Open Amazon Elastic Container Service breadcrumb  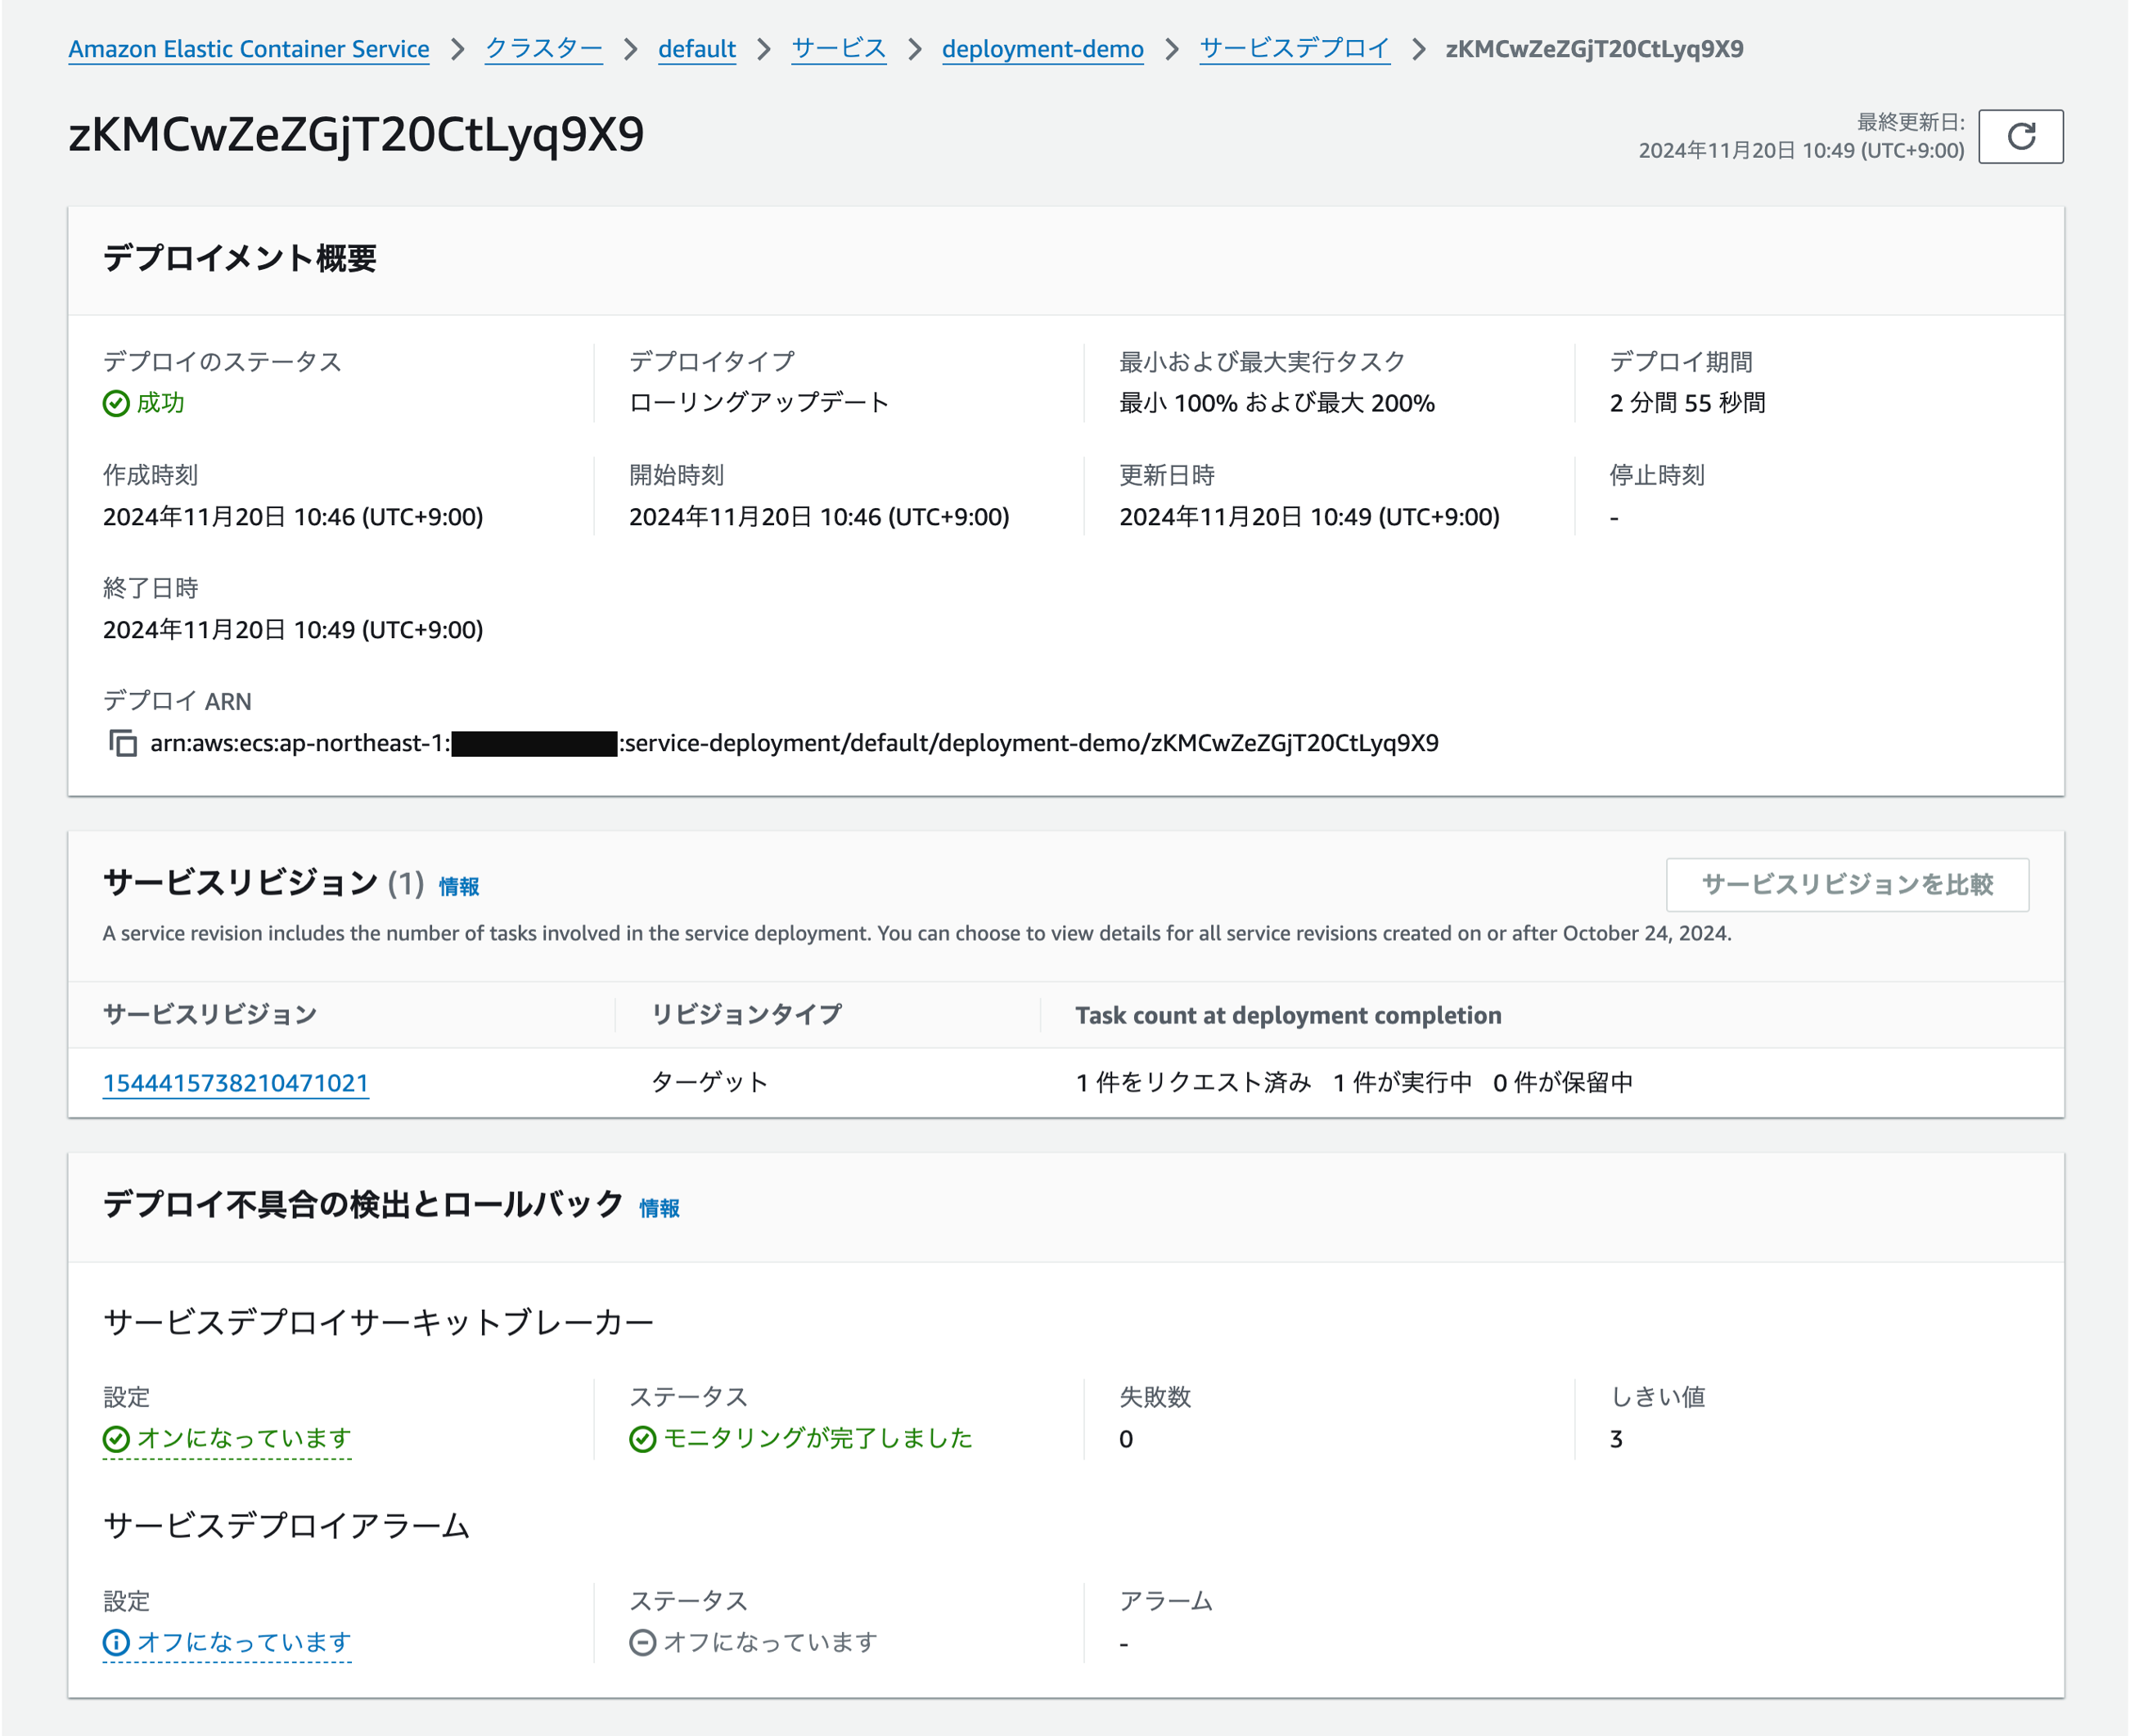tap(248, 49)
